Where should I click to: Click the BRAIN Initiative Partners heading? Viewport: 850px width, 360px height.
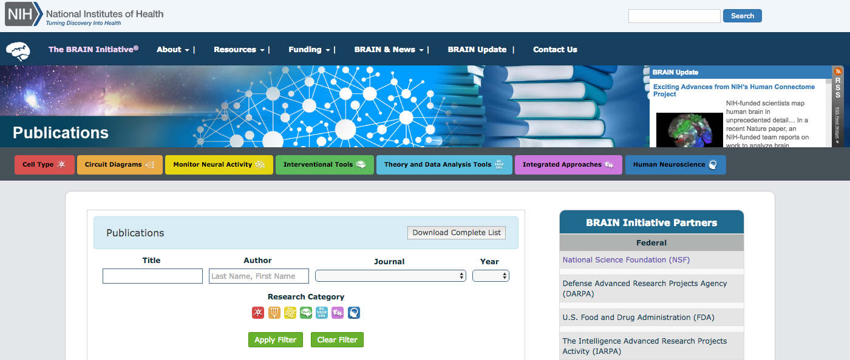[651, 222]
